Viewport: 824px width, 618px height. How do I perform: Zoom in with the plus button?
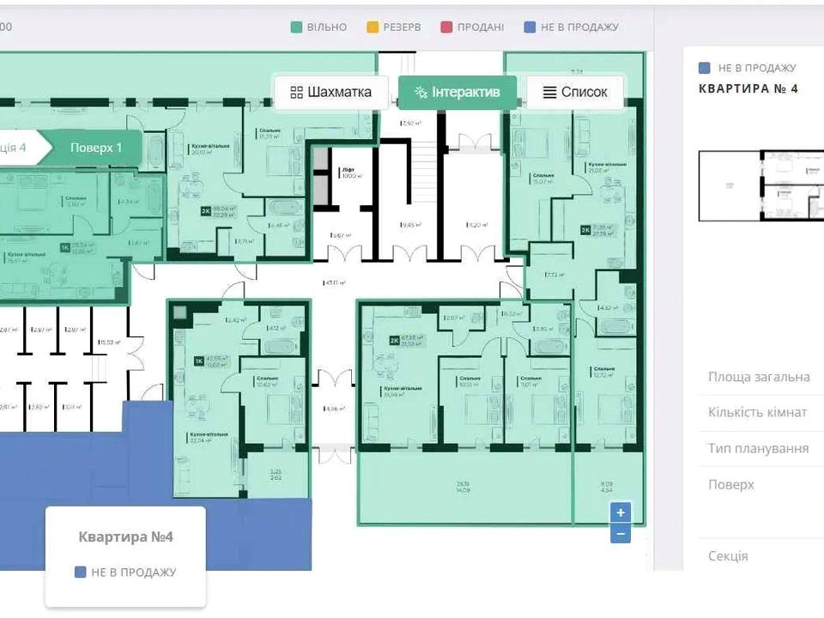click(x=621, y=512)
